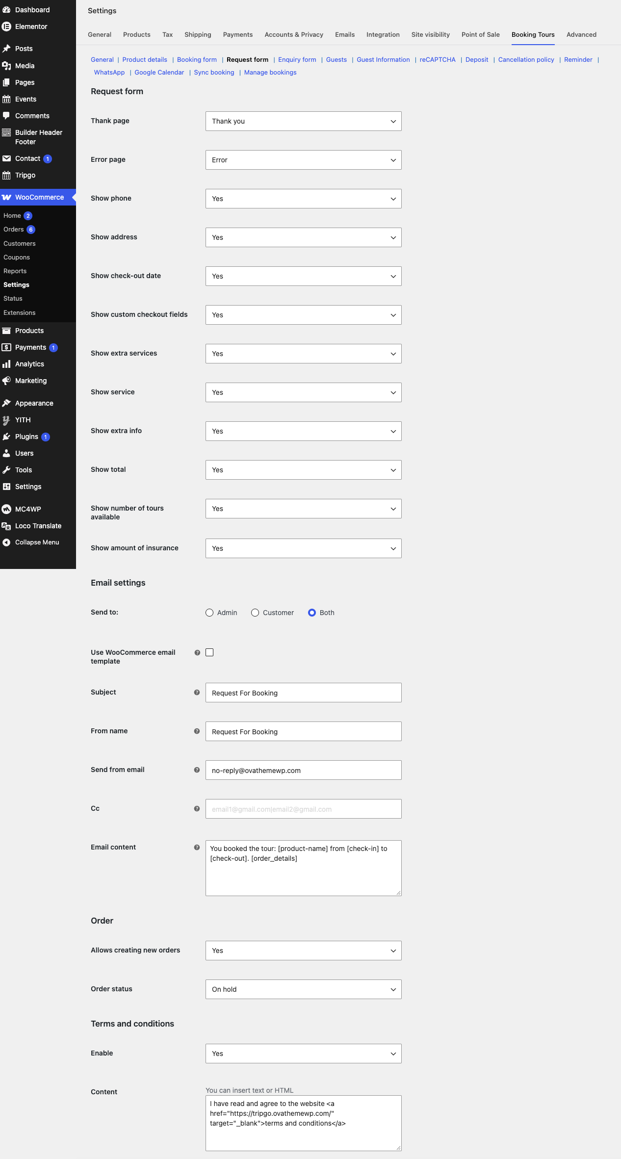Viewport: 621px width, 1159px height.
Task: Open the Google Calendar section link
Action: click(x=159, y=73)
